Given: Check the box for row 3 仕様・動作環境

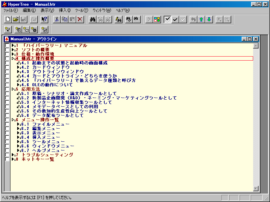Looking at the screenshot, I should [x=7, y=54].
